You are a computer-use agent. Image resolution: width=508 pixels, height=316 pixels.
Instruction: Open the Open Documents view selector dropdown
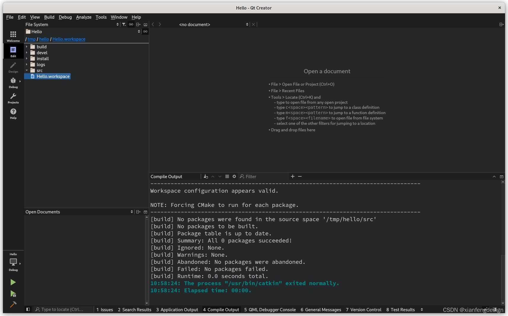79,212
